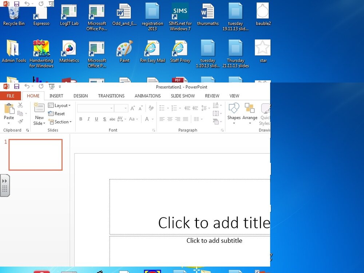Open the Layout dropdown
Image resolution: width=364 pixels, height=273 pixels.
coord(59,106)
